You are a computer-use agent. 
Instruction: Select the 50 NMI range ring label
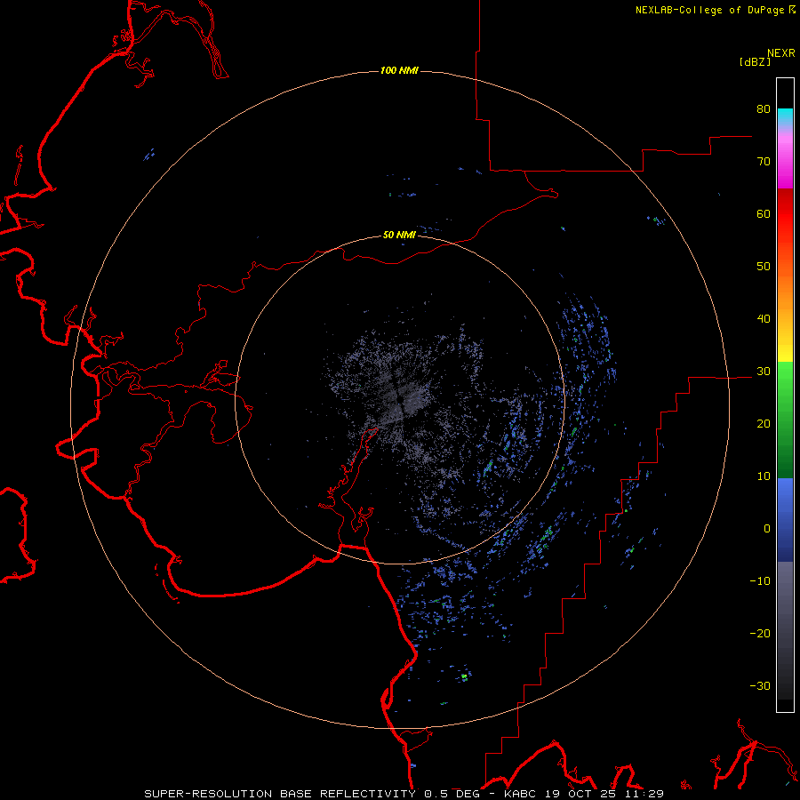click(x=399, y=235)
